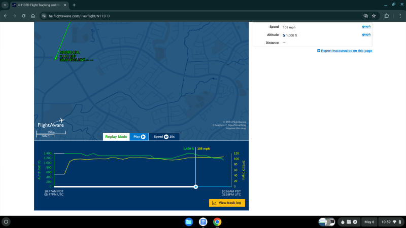Open the Docs app in the shelf
The width and height of the screenshot is (406, 228).
203,222
